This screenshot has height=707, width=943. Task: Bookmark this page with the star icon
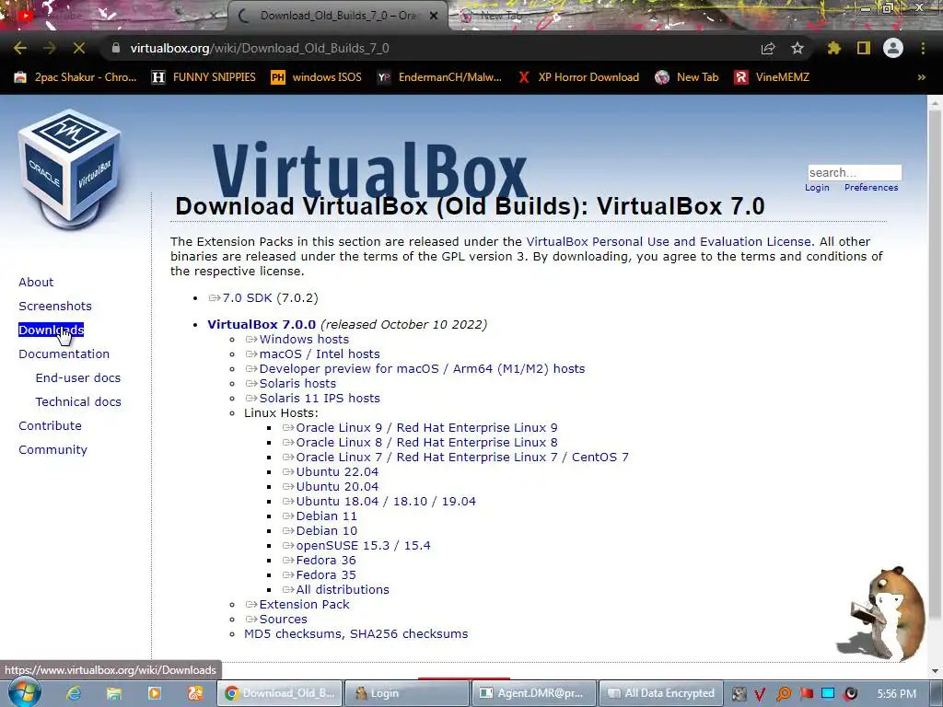coord(797,48)
